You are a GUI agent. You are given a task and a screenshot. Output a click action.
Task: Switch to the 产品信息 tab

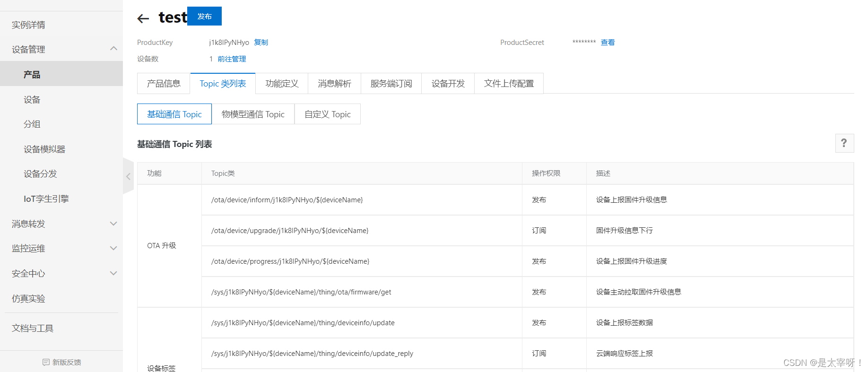[x=164, y=84]
